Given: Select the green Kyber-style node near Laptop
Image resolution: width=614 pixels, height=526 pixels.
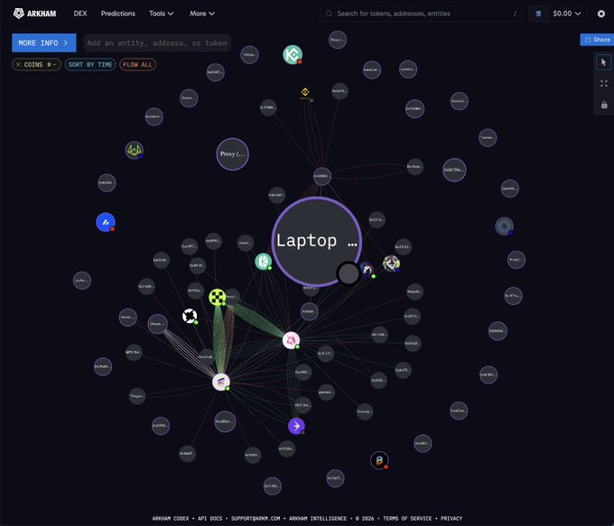Looking at the screenshot, I should pyautogui.click(x=263, y=262).
